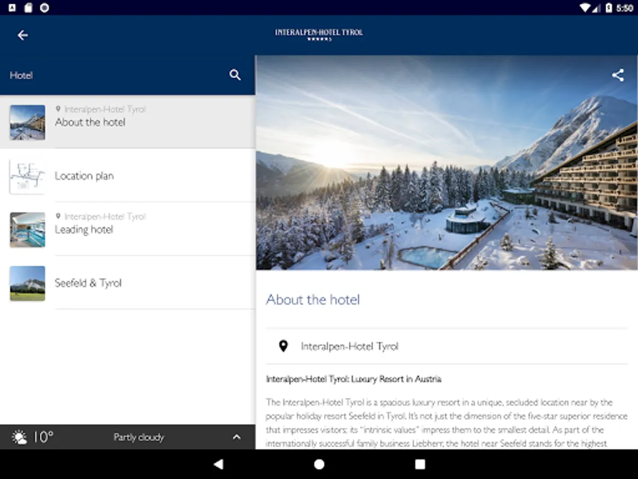
Task: Tap the Wi-Fi status bar icon
Action: [x=585, y=8]
